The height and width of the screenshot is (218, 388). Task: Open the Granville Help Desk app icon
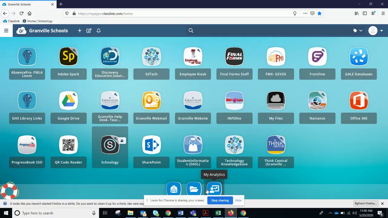pyautogui.click(x=110, y=101)
